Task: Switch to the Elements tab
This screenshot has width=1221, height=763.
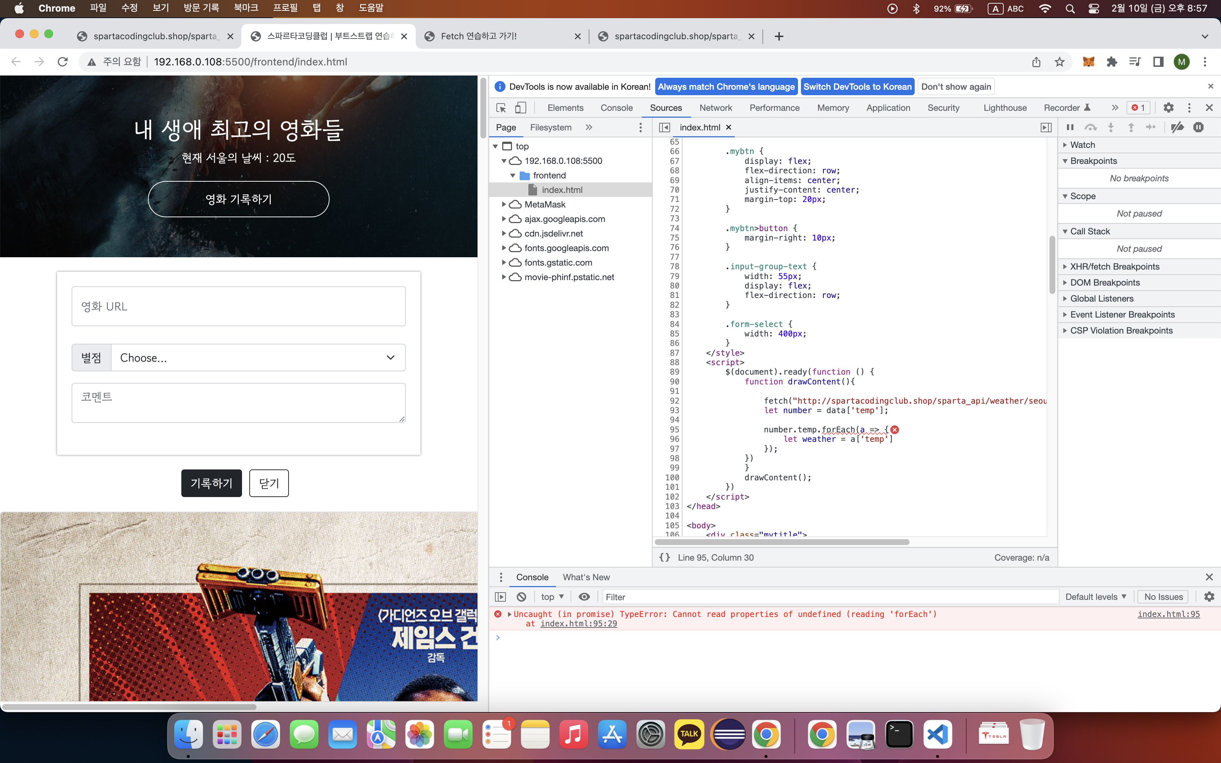Action: (565, 108)
